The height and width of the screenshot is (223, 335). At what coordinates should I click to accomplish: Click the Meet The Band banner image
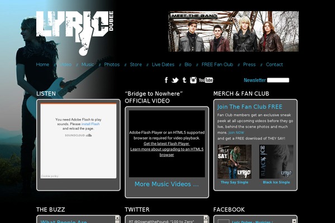pyautogui.click(x=233, y=31)
